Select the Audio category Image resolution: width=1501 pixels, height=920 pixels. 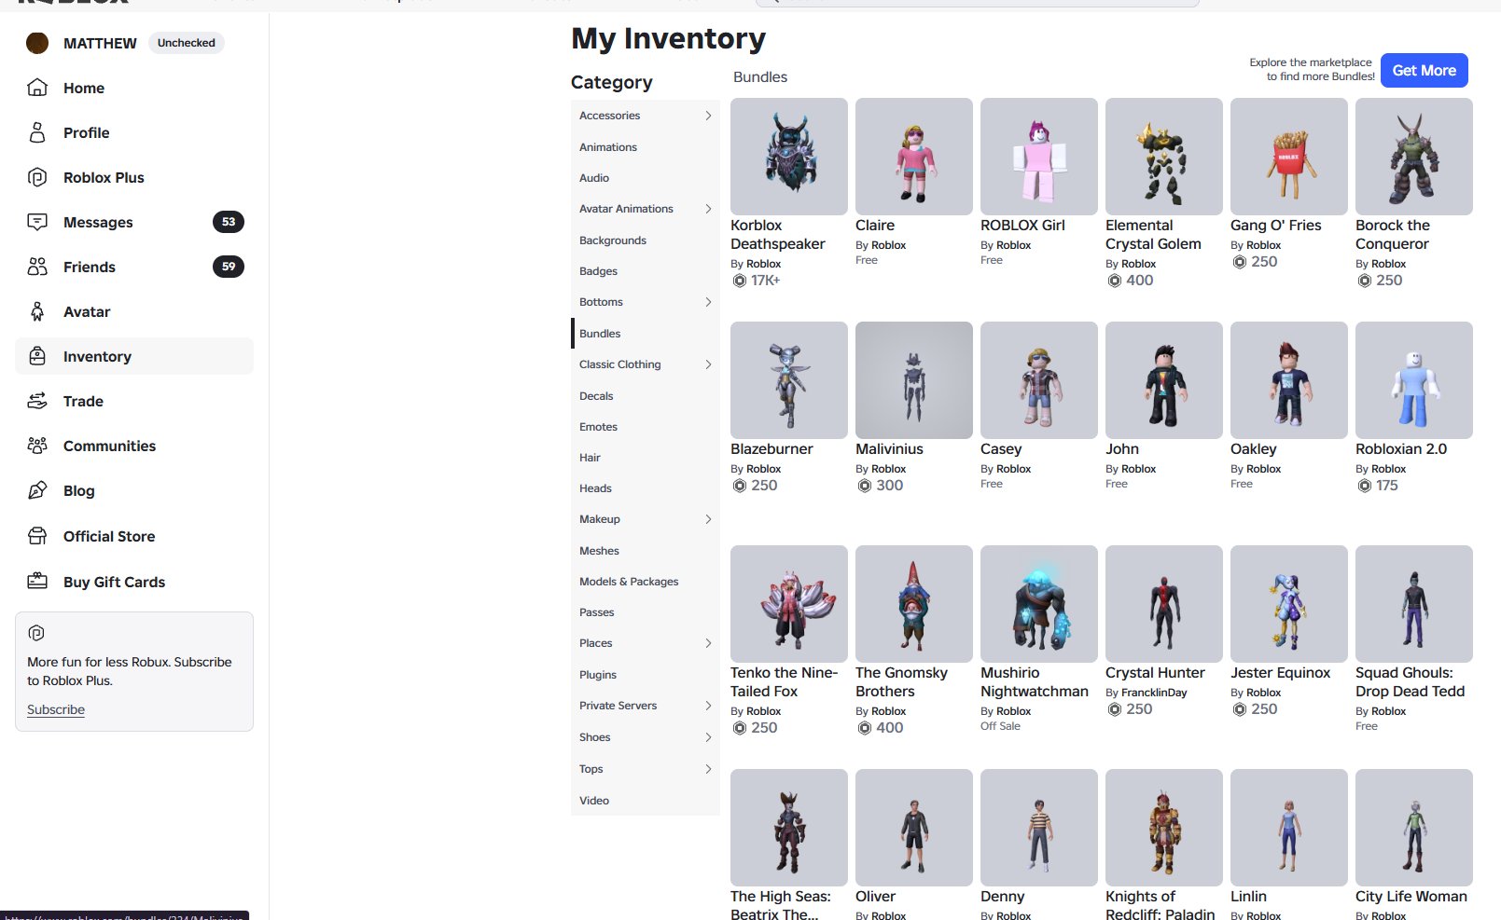click(645, 178)
